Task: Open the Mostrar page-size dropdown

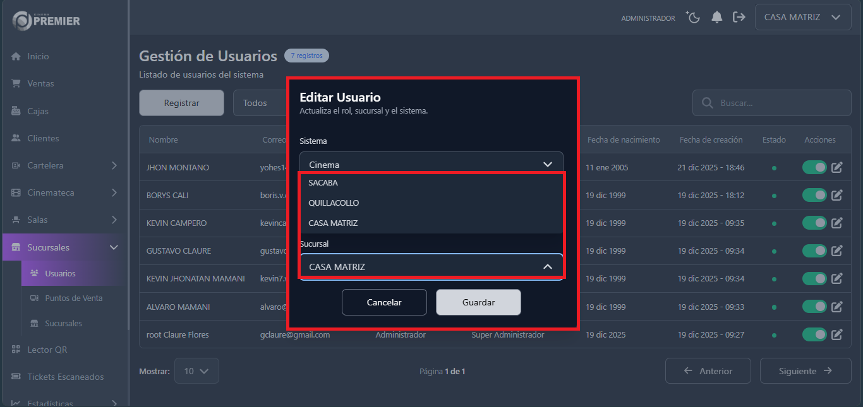Action: [196, 371]
